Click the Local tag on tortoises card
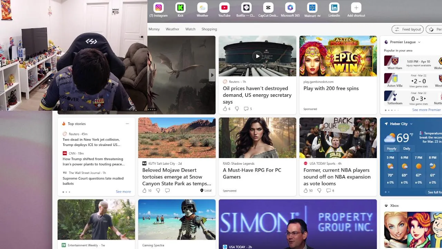 pyautogui.click(x=206, y=191)
